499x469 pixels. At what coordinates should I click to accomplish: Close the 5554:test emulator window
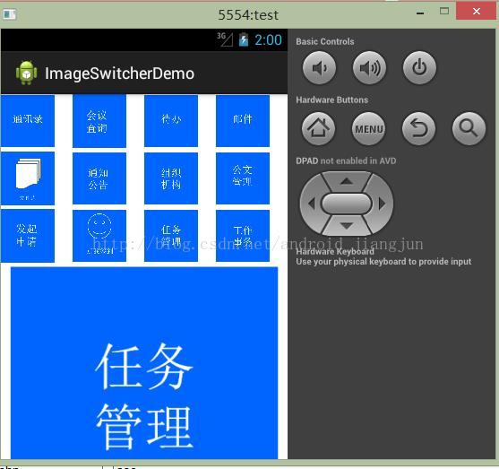click(x=477, y=11)
